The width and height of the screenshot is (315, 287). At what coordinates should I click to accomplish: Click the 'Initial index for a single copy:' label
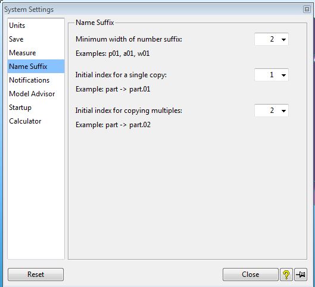pos(121,75)
